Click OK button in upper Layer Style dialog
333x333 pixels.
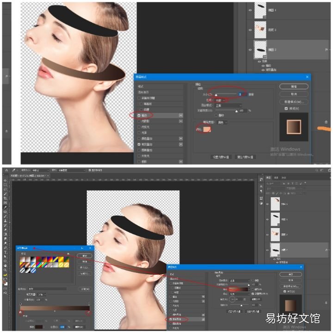click(294, 86)
